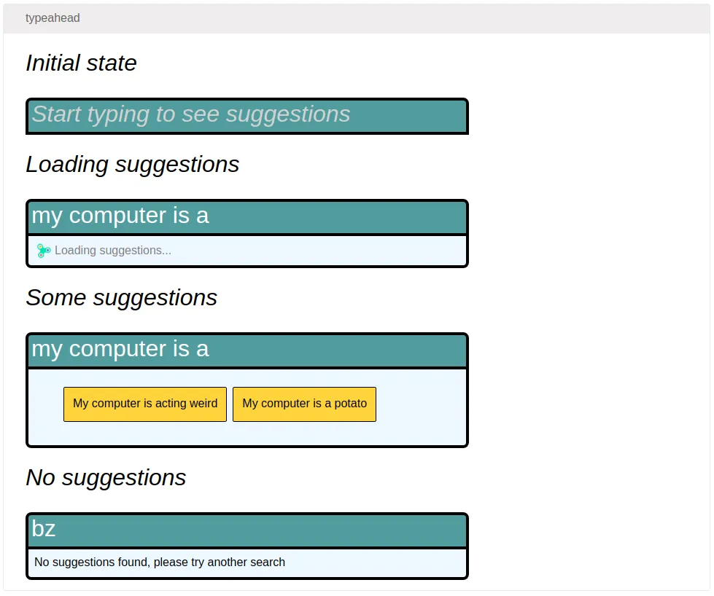Focus the search input containing 'bz'
The image size is (714, 596).
point(247,530)
